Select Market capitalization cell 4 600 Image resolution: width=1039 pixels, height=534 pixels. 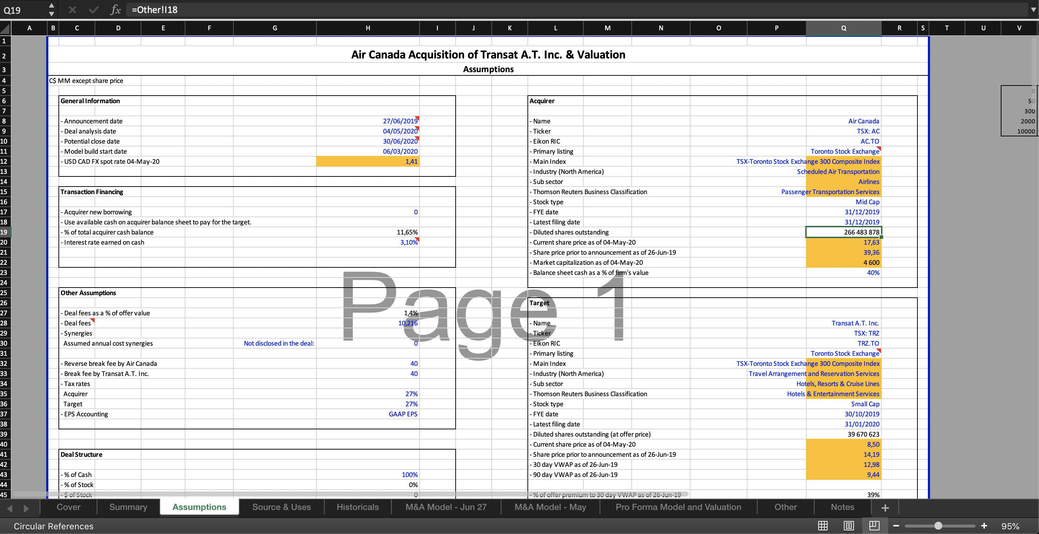tap(843, 263)
